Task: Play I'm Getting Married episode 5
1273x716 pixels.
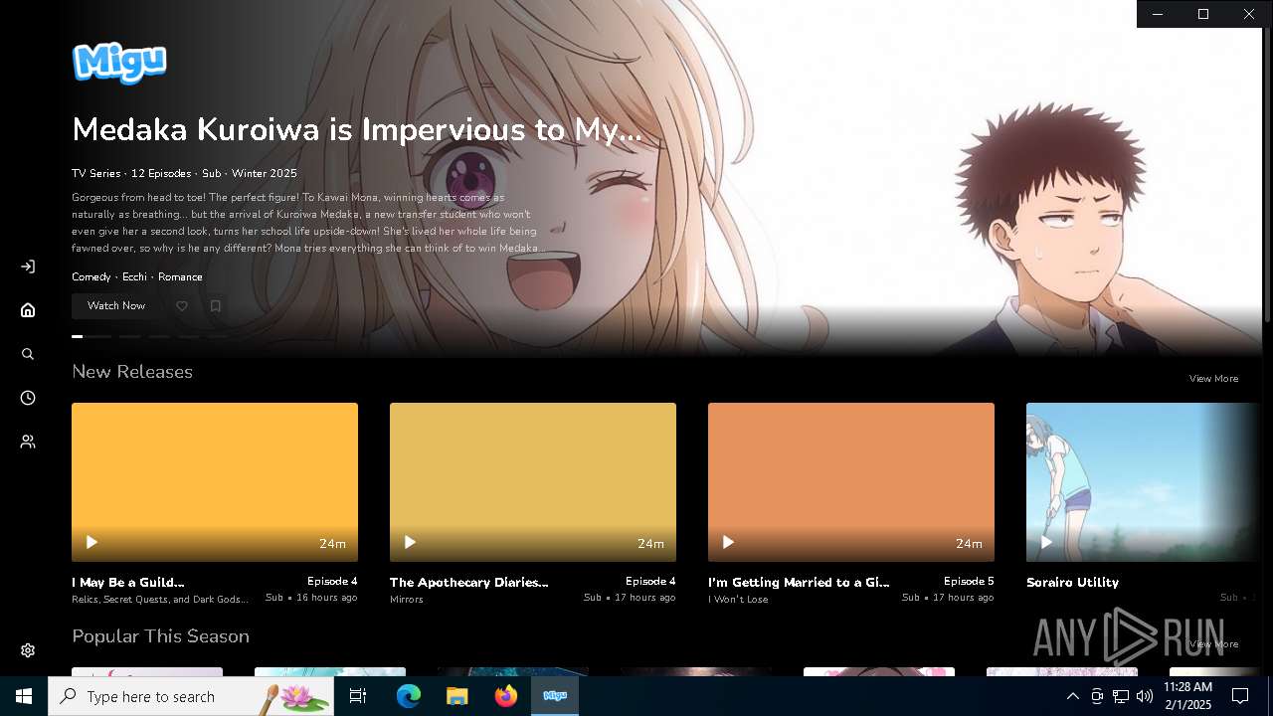Action: coord(728,542)
